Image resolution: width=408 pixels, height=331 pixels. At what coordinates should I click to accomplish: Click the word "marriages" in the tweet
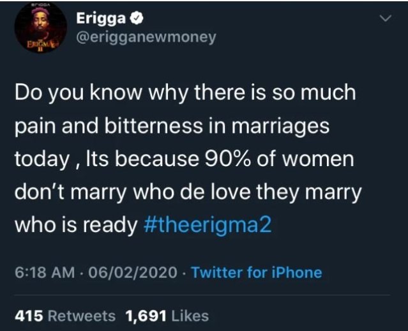coord(282,127)
